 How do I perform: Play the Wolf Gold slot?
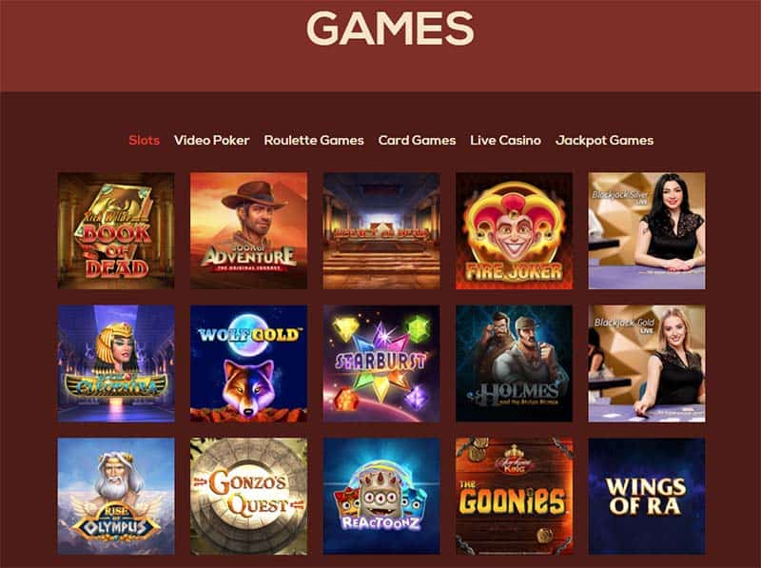[x=248, y=363]
